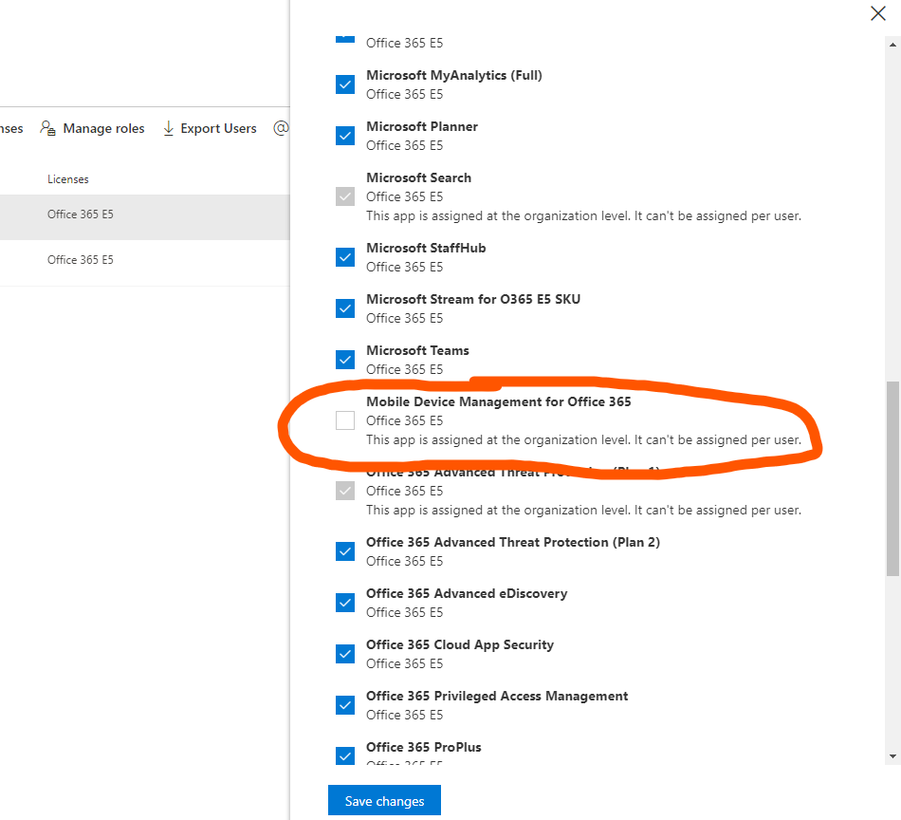Click the Office 365 ProPlus label

pyautogui.click(x=424, y=747)
